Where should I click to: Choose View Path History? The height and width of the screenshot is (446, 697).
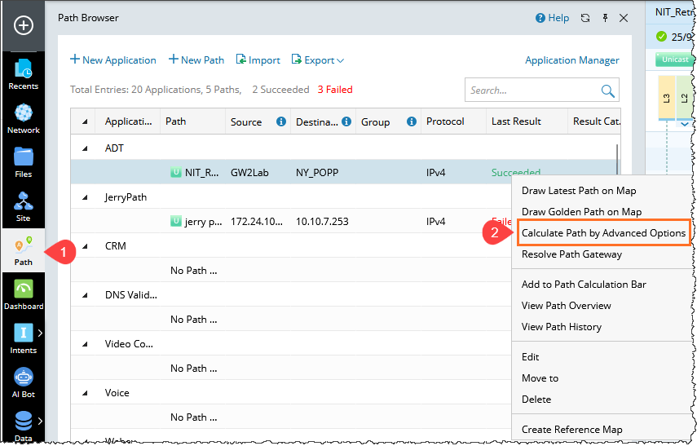point(562,327)
